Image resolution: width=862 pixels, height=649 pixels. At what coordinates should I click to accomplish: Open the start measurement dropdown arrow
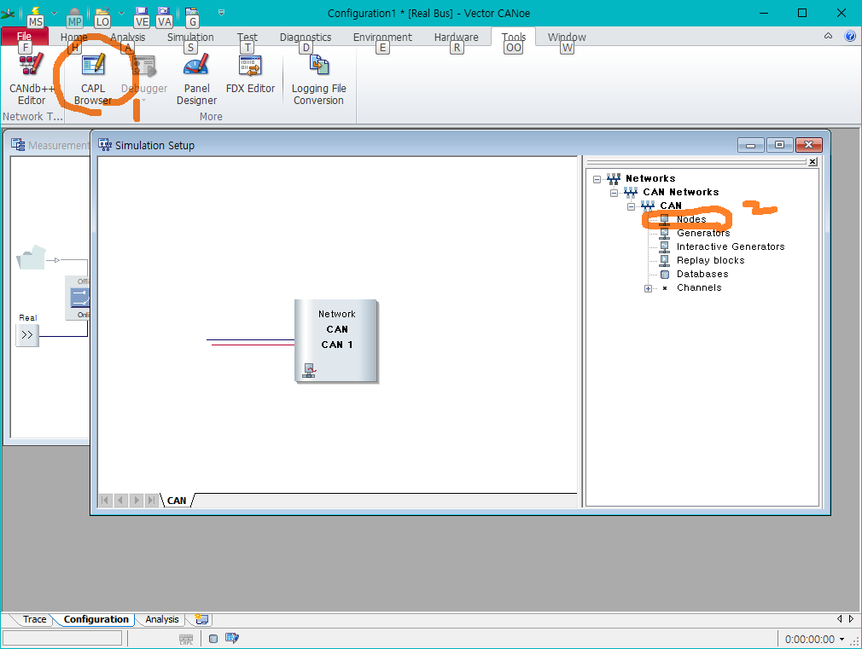pyautogui.click(x=54, y=12)
